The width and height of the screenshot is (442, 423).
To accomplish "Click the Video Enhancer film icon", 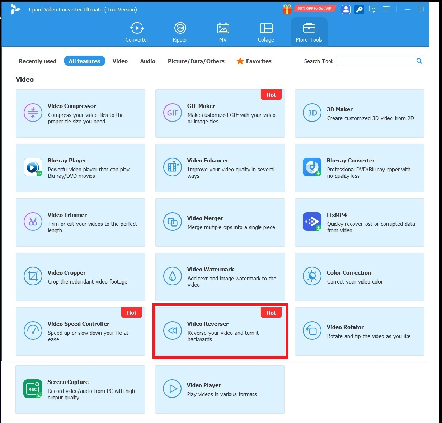I will tap(173, 167).
